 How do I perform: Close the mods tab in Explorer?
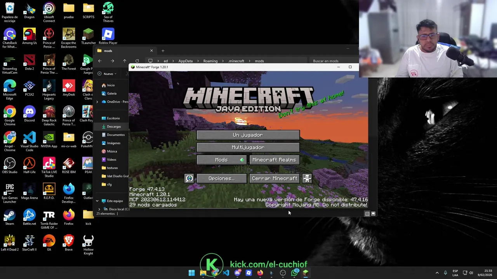click(151, 51)
